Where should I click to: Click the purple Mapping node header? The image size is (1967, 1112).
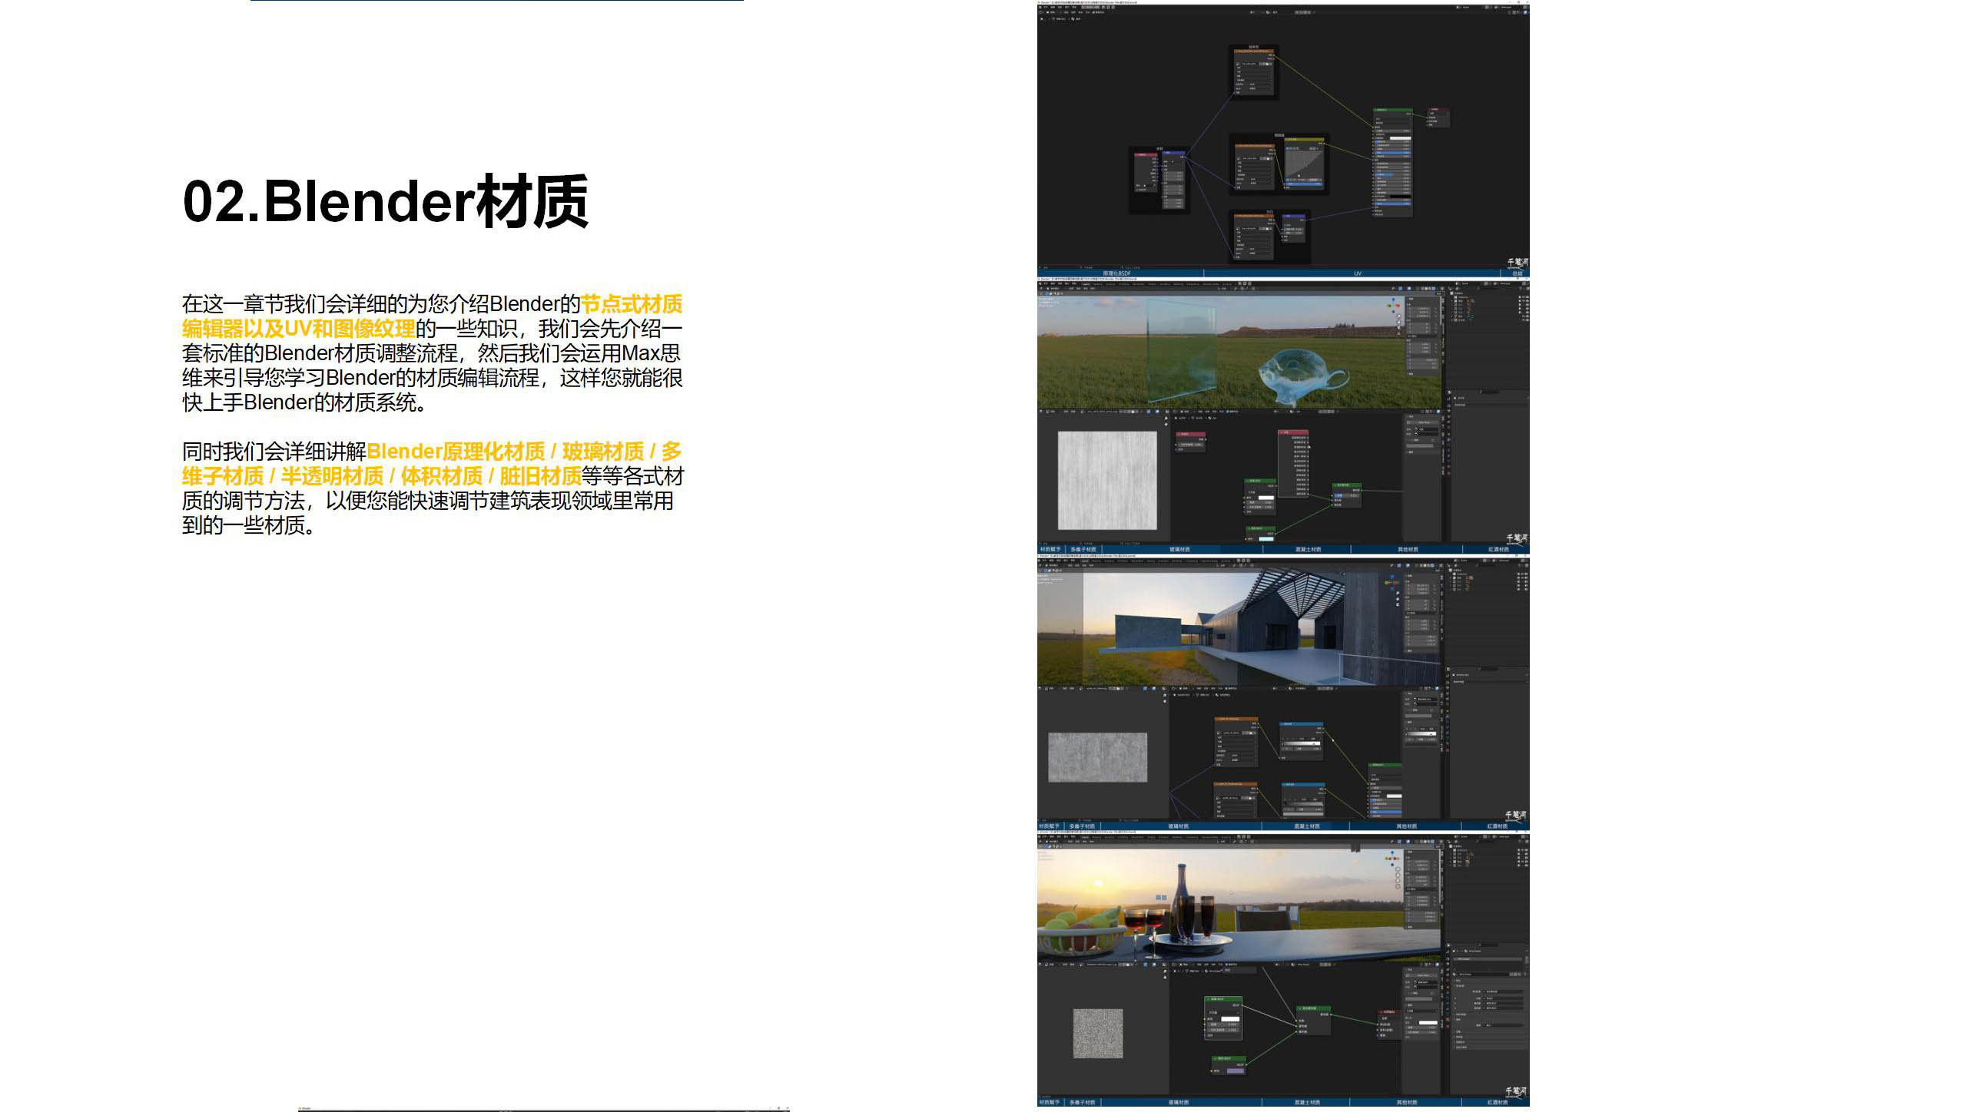(x=1173, y=154)
